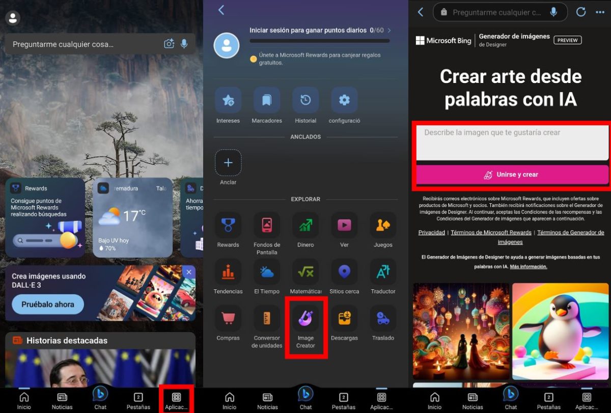Open Sitios cerca app

click(x=344, y=277)
